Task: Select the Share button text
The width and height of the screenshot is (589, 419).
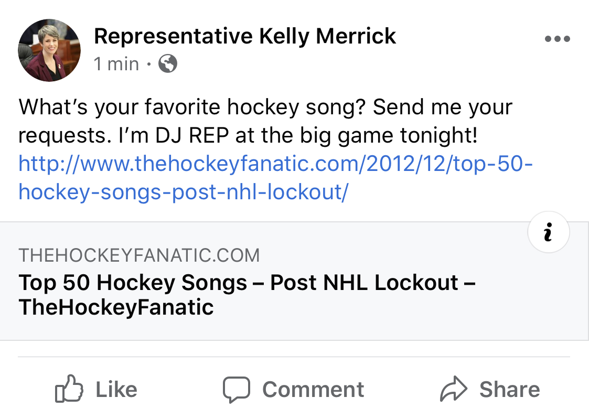Action: (510, 389)
